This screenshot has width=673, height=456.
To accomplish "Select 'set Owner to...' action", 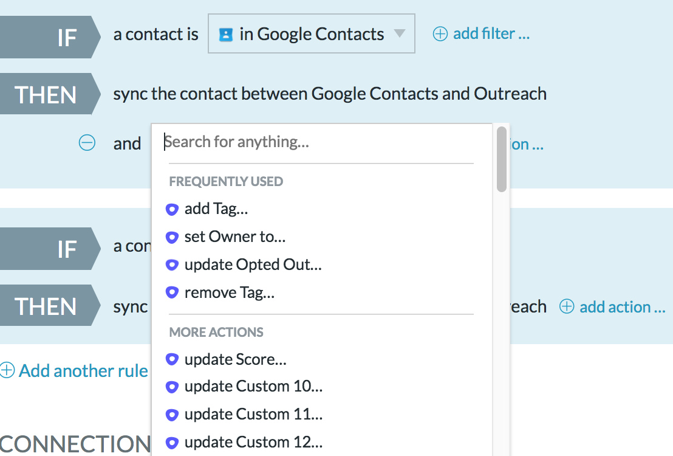I will [235, 237].
